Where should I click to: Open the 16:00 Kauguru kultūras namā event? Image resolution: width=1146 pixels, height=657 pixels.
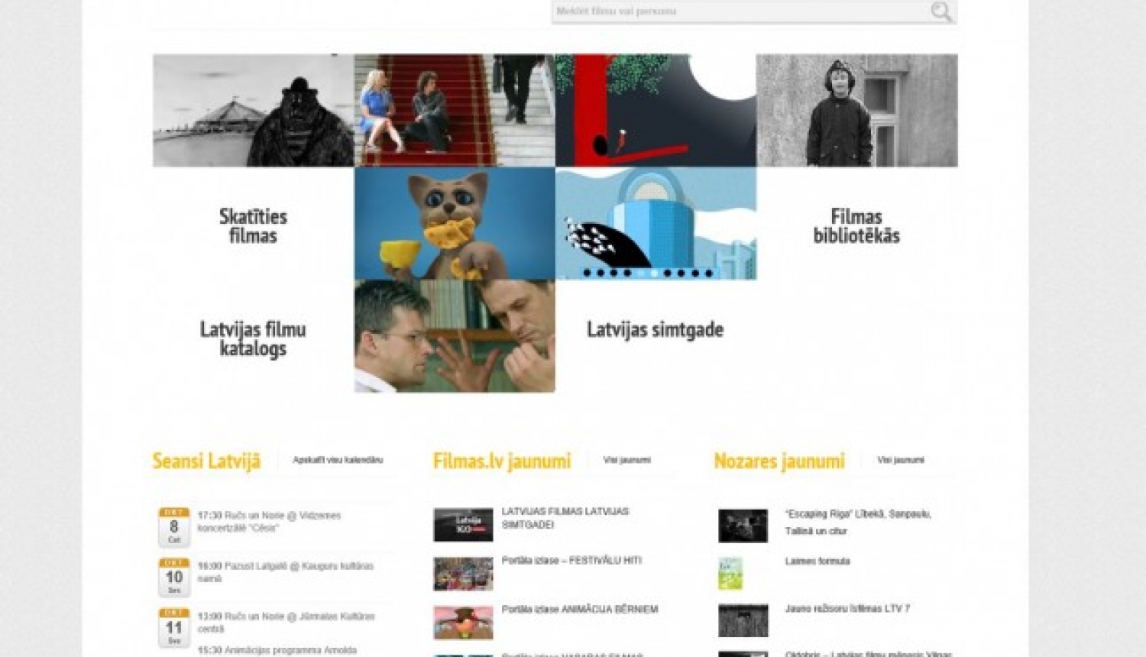[286, 572]
